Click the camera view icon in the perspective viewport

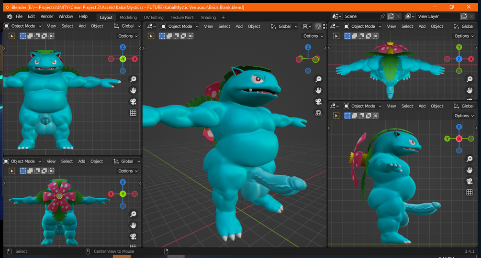tap(318, 102)
